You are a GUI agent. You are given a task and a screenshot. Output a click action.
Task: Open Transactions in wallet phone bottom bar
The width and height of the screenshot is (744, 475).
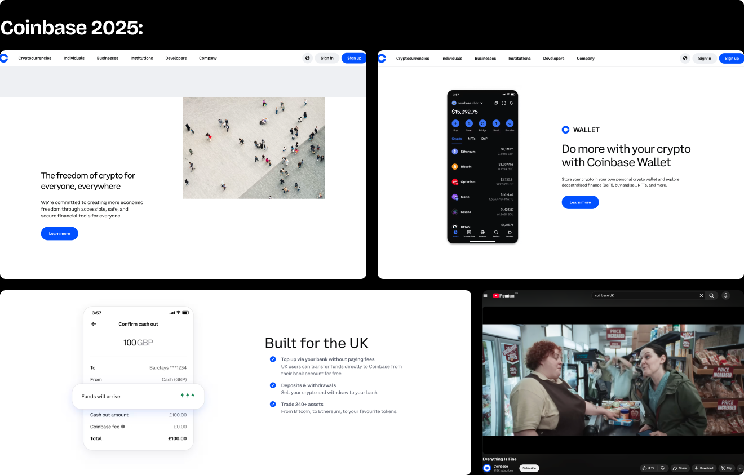click(469, 233)
